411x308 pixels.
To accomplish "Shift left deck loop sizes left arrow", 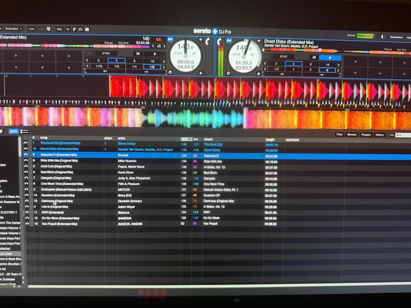I will (87, 60).
